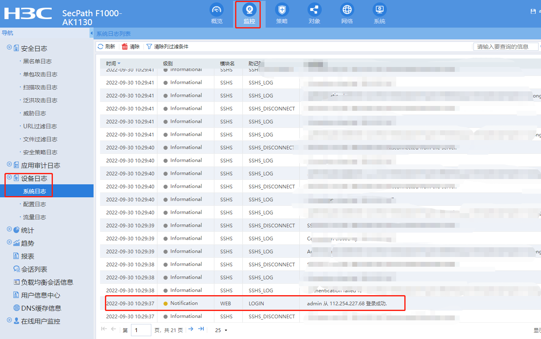
Task: Click the 刷新 refresh icon
Action: coord(100,47)
